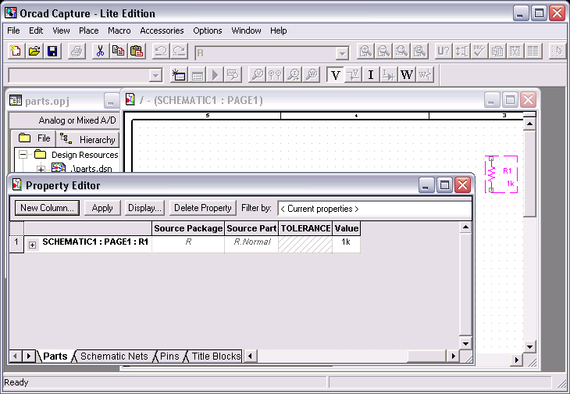Click new simulation profile icon
The image size is (570, 394).
point(180,75)
